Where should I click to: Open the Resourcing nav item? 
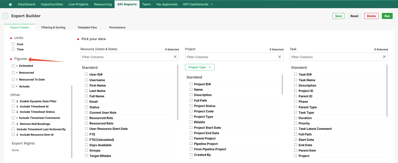coord(103,4)
